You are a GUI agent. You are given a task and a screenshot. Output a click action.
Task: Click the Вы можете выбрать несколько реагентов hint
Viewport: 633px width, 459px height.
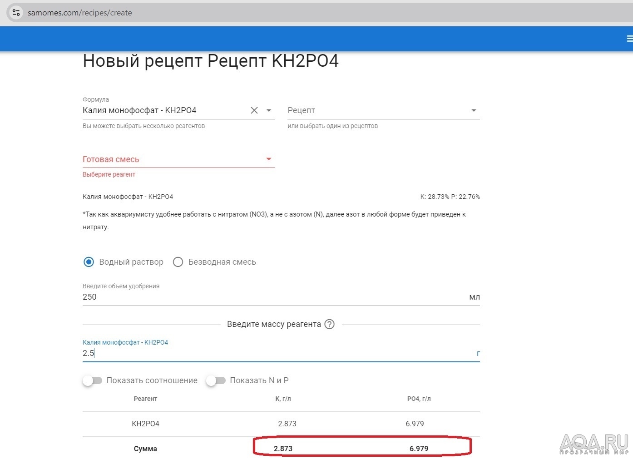pos(143,126)
